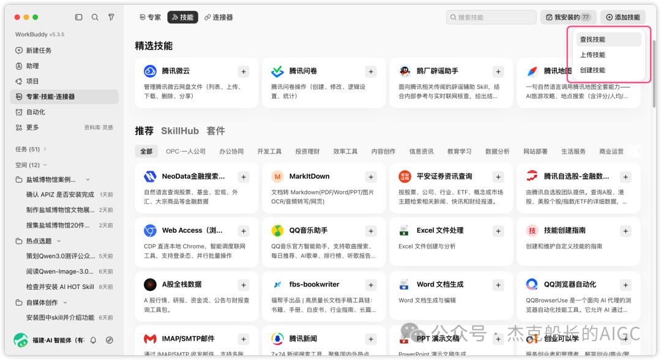Add 腾讯自选股 skill with plus
This screenshot has height=360, width=661.
(x=625, y=177)
